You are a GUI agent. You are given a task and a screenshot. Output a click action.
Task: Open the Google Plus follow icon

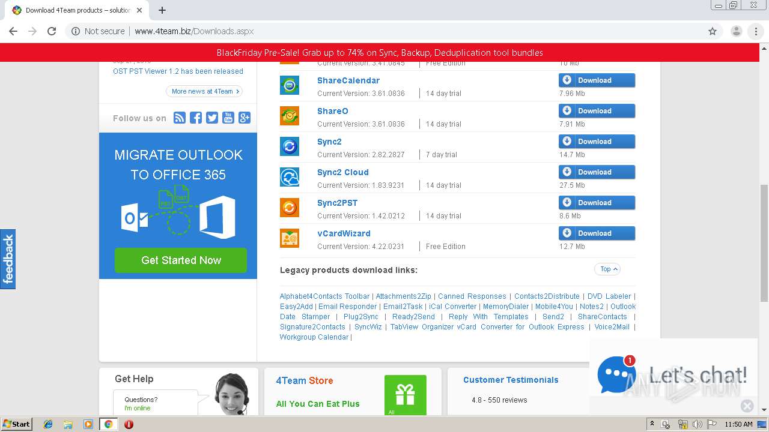point(245,118)
